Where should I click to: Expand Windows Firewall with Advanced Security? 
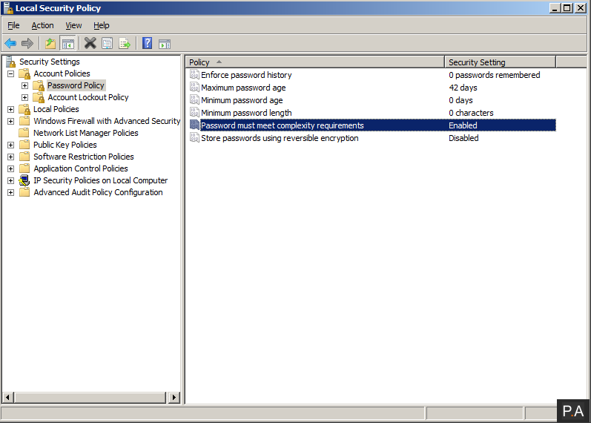pos(11,121)
